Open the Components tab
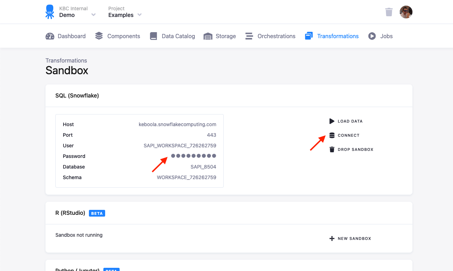The height and width of the screenshot is (271, 453). point(117,36)
